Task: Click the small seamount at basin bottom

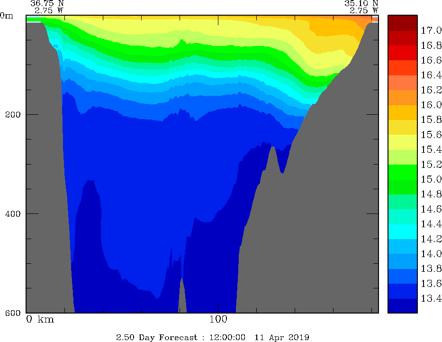Action: tap(182, 298)
